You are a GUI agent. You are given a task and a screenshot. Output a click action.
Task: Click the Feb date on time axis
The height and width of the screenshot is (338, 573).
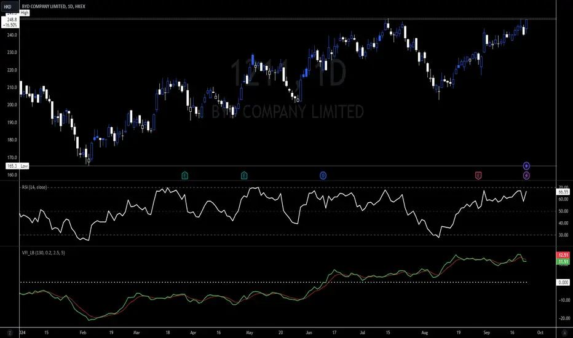click(83, 333)
